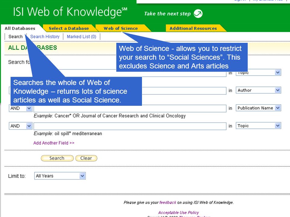Open the feedback link
The height and width of the screenshot is (217, 290).
click(x=168, y=203)
